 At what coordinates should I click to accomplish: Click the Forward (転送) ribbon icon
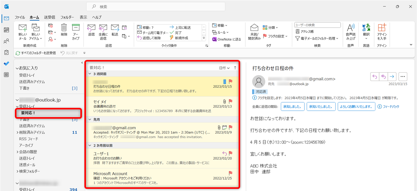[115, 28]
